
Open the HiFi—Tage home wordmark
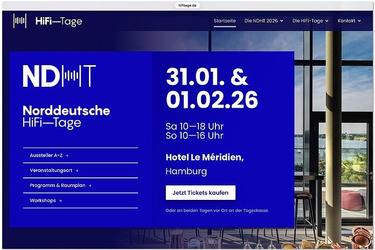pos(59,22)
